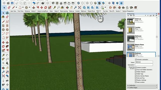Toggle Active Section Planes checkbox
161x90 pixels.
136,76
